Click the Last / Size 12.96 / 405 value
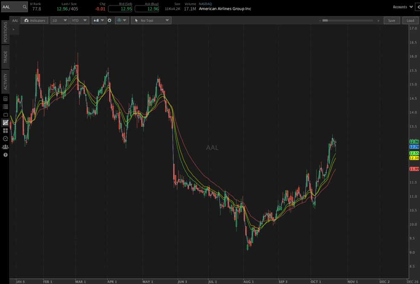This screenshot has width=420, height=284. [x=68, y=9]
